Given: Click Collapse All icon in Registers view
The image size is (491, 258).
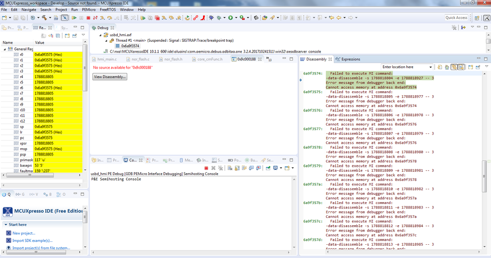Looking at the screenshot, I should (58, 36).
